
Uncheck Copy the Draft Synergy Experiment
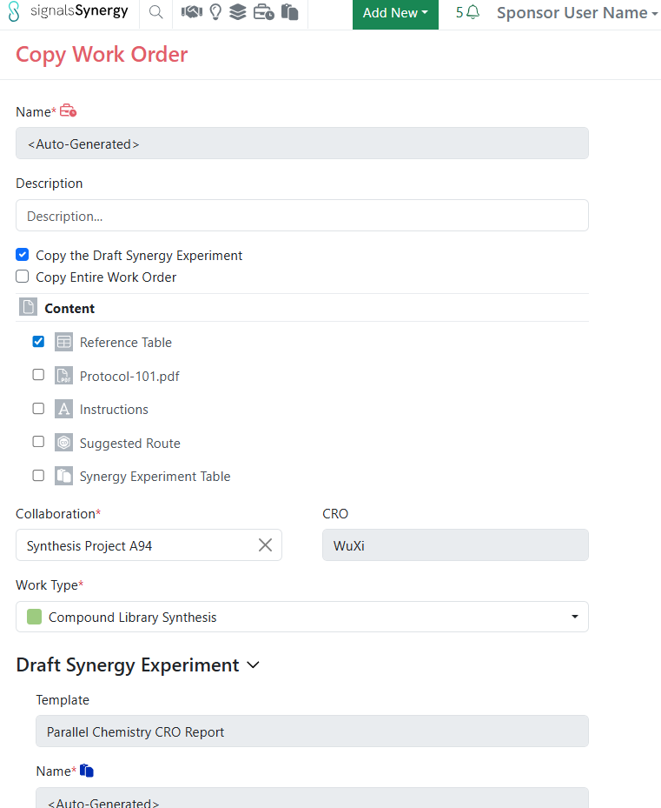[23, 255]
